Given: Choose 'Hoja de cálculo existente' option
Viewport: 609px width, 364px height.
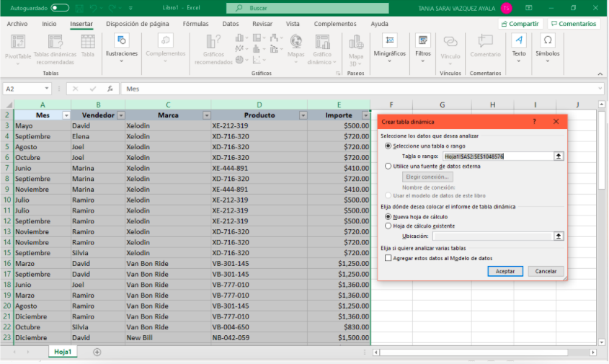Looking at the screenshot, I should tap(388, 226).
